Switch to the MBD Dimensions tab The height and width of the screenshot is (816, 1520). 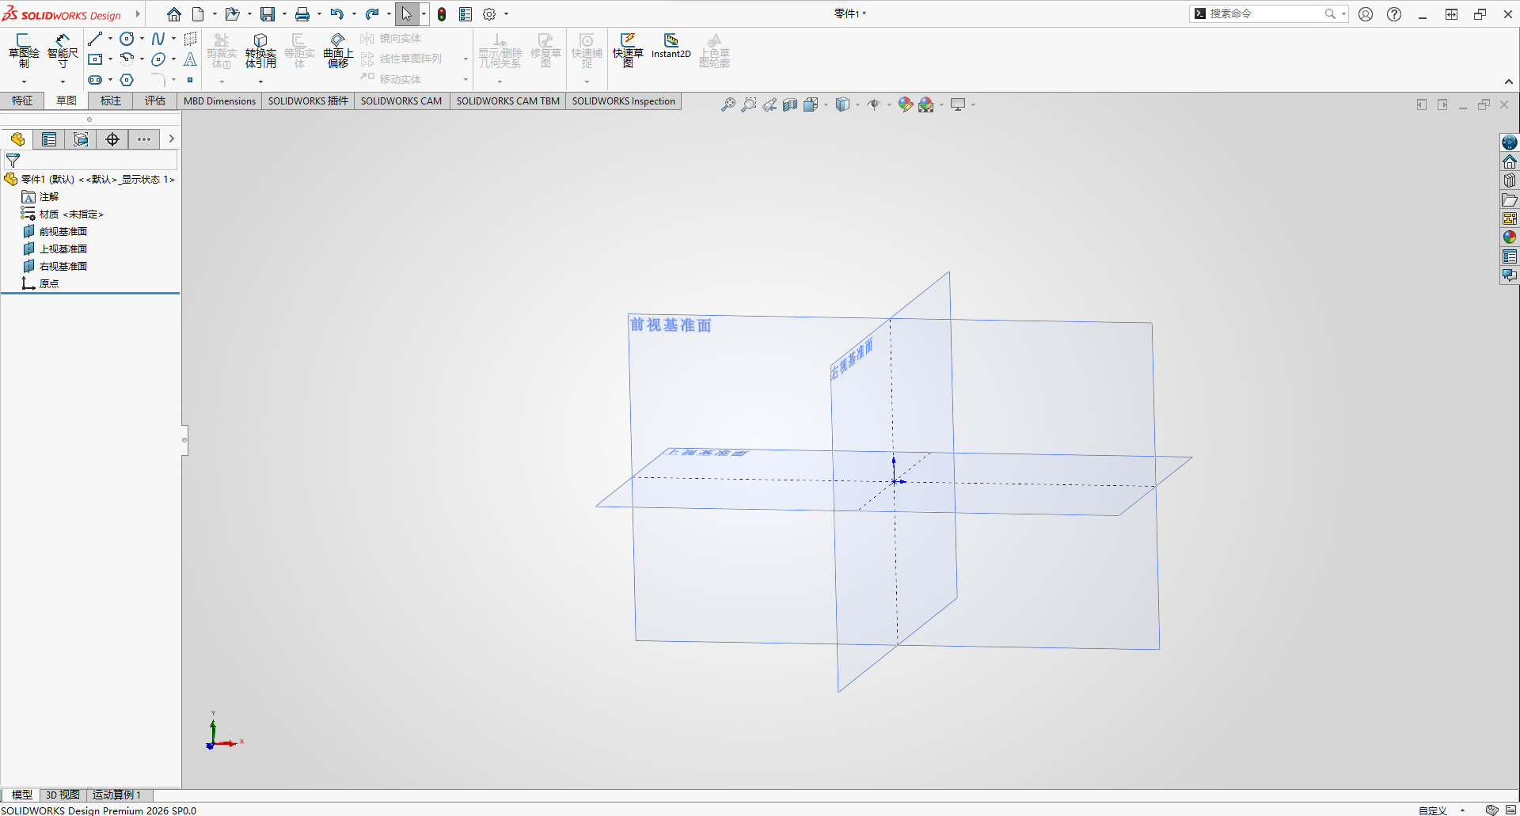click(x=220, y=101)
